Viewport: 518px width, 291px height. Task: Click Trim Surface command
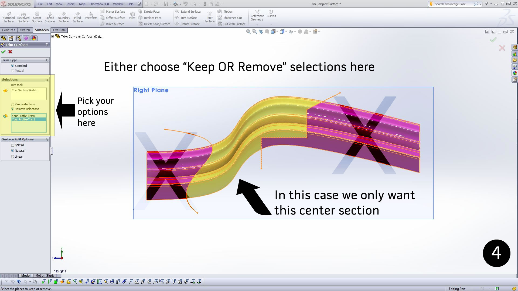click(x=188, y=18)
